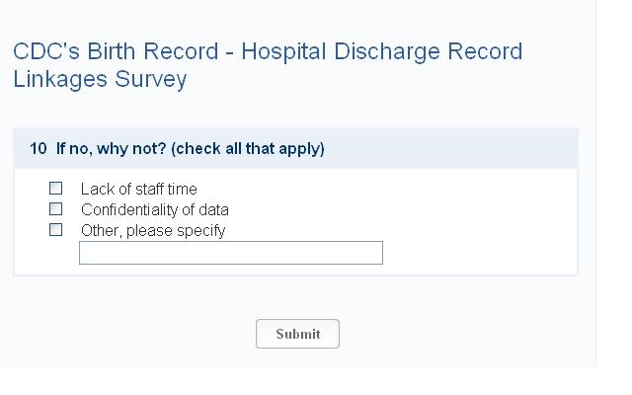The width and height of the screenshot is (632, 395).
Task: Click the 'Other, please specify' label text
Action: pos(153,230)
